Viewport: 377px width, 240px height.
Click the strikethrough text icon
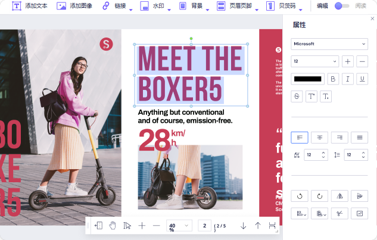click(x=297, y=96)
